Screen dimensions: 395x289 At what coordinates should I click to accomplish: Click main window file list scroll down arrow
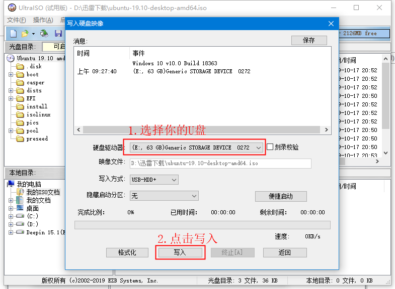[385, 153]
